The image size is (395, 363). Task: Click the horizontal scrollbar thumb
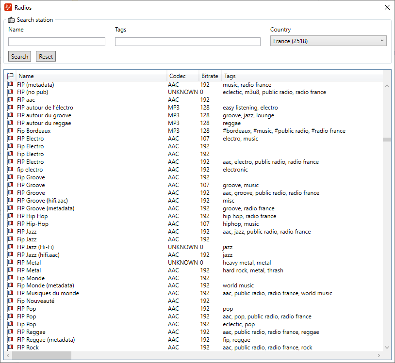[42, 355]
